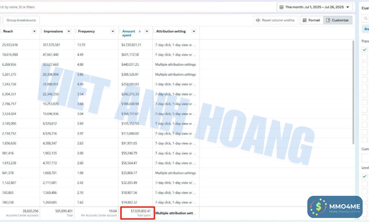The height and width of the screenshot is (222, 369).
Task: Click the attribution setting in the $4,720,821.31 row
Action: pyautogui.click(x=176, y=45)
